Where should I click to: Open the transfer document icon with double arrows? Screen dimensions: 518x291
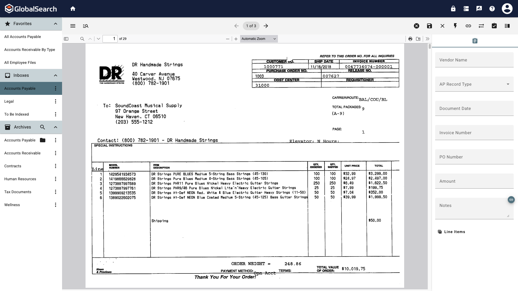(x=481, y=26)
